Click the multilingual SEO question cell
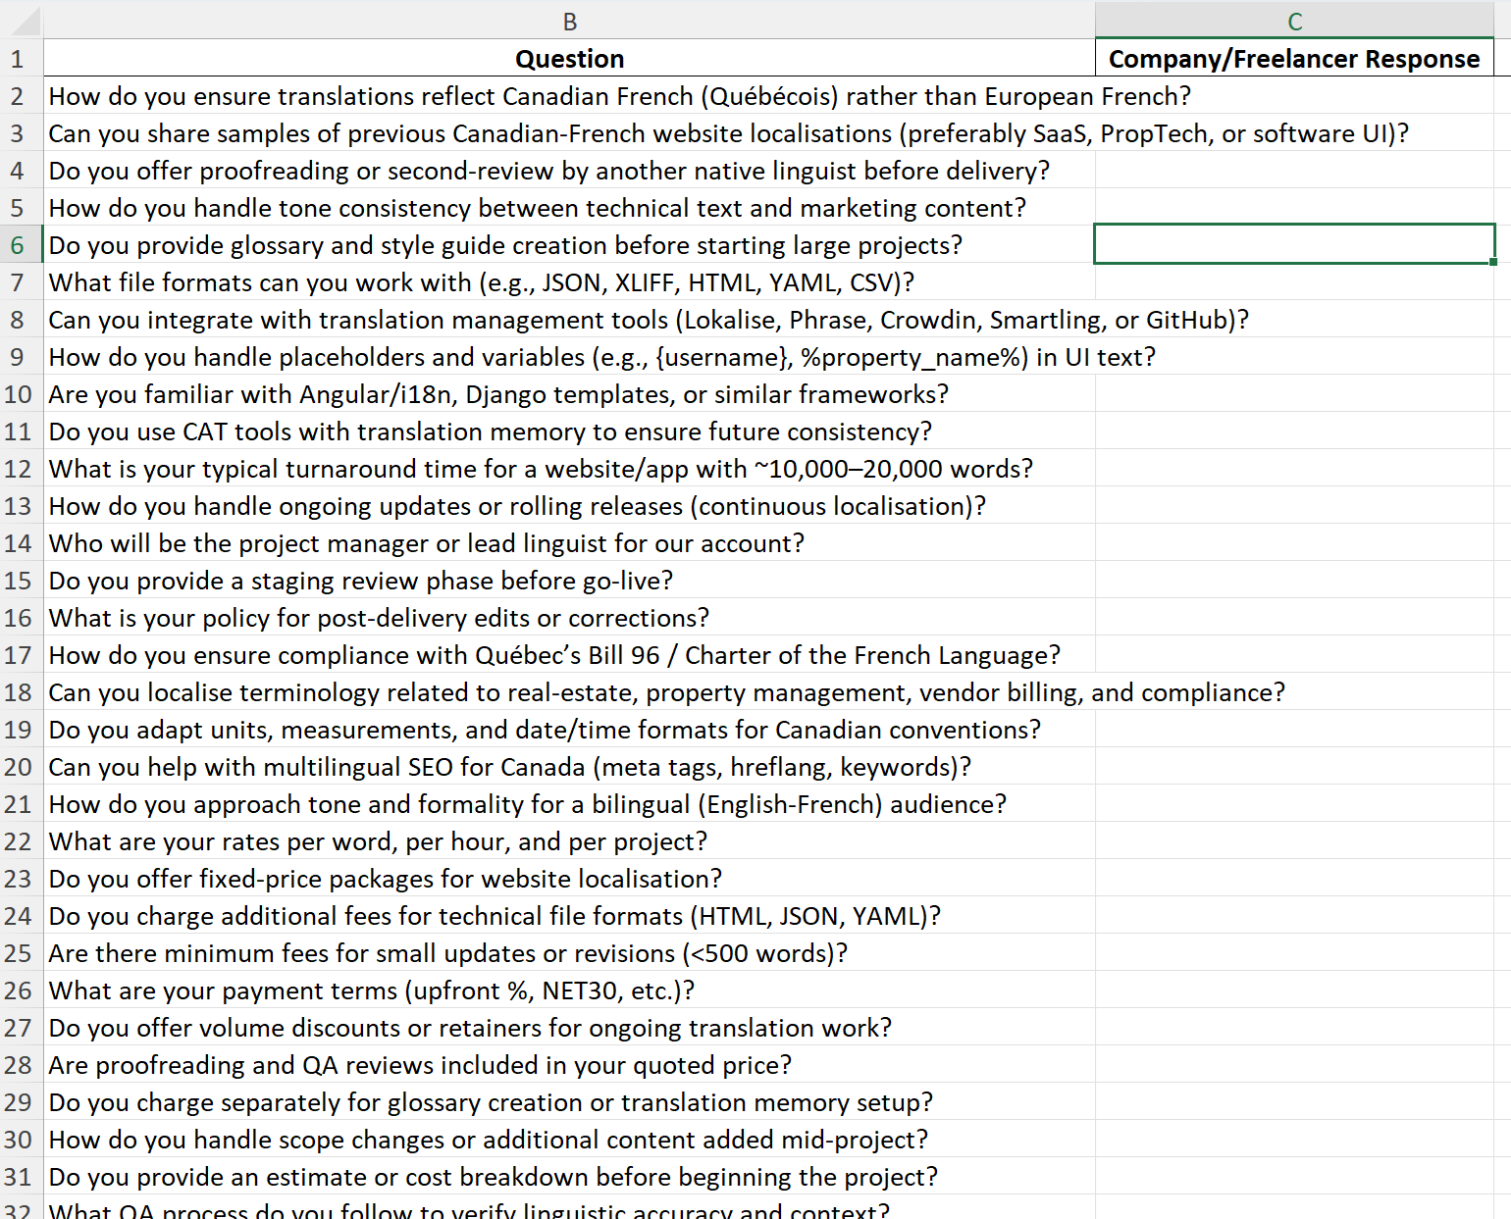The height and width of the screenshot is (1219, 1511). pos(569,766)
